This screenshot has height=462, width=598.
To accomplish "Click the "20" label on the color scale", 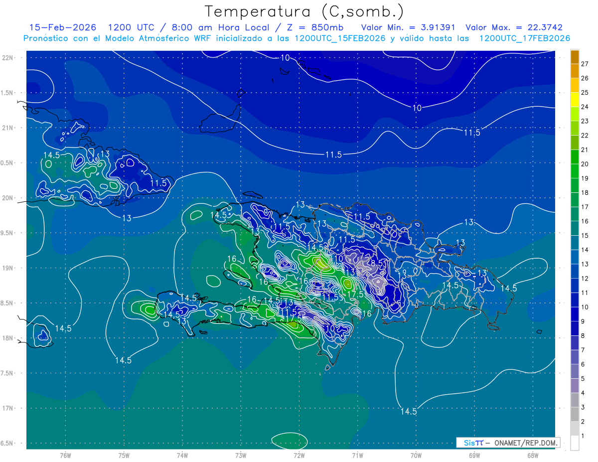I will coord(585,164).
